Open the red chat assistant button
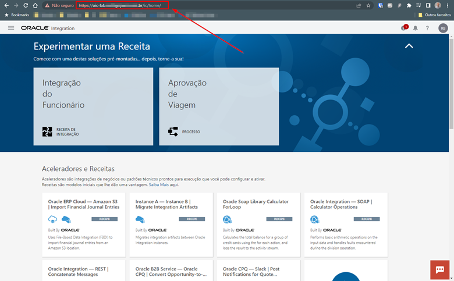The width and height of the screenshot is (454, 281). [x=440, y=270]
